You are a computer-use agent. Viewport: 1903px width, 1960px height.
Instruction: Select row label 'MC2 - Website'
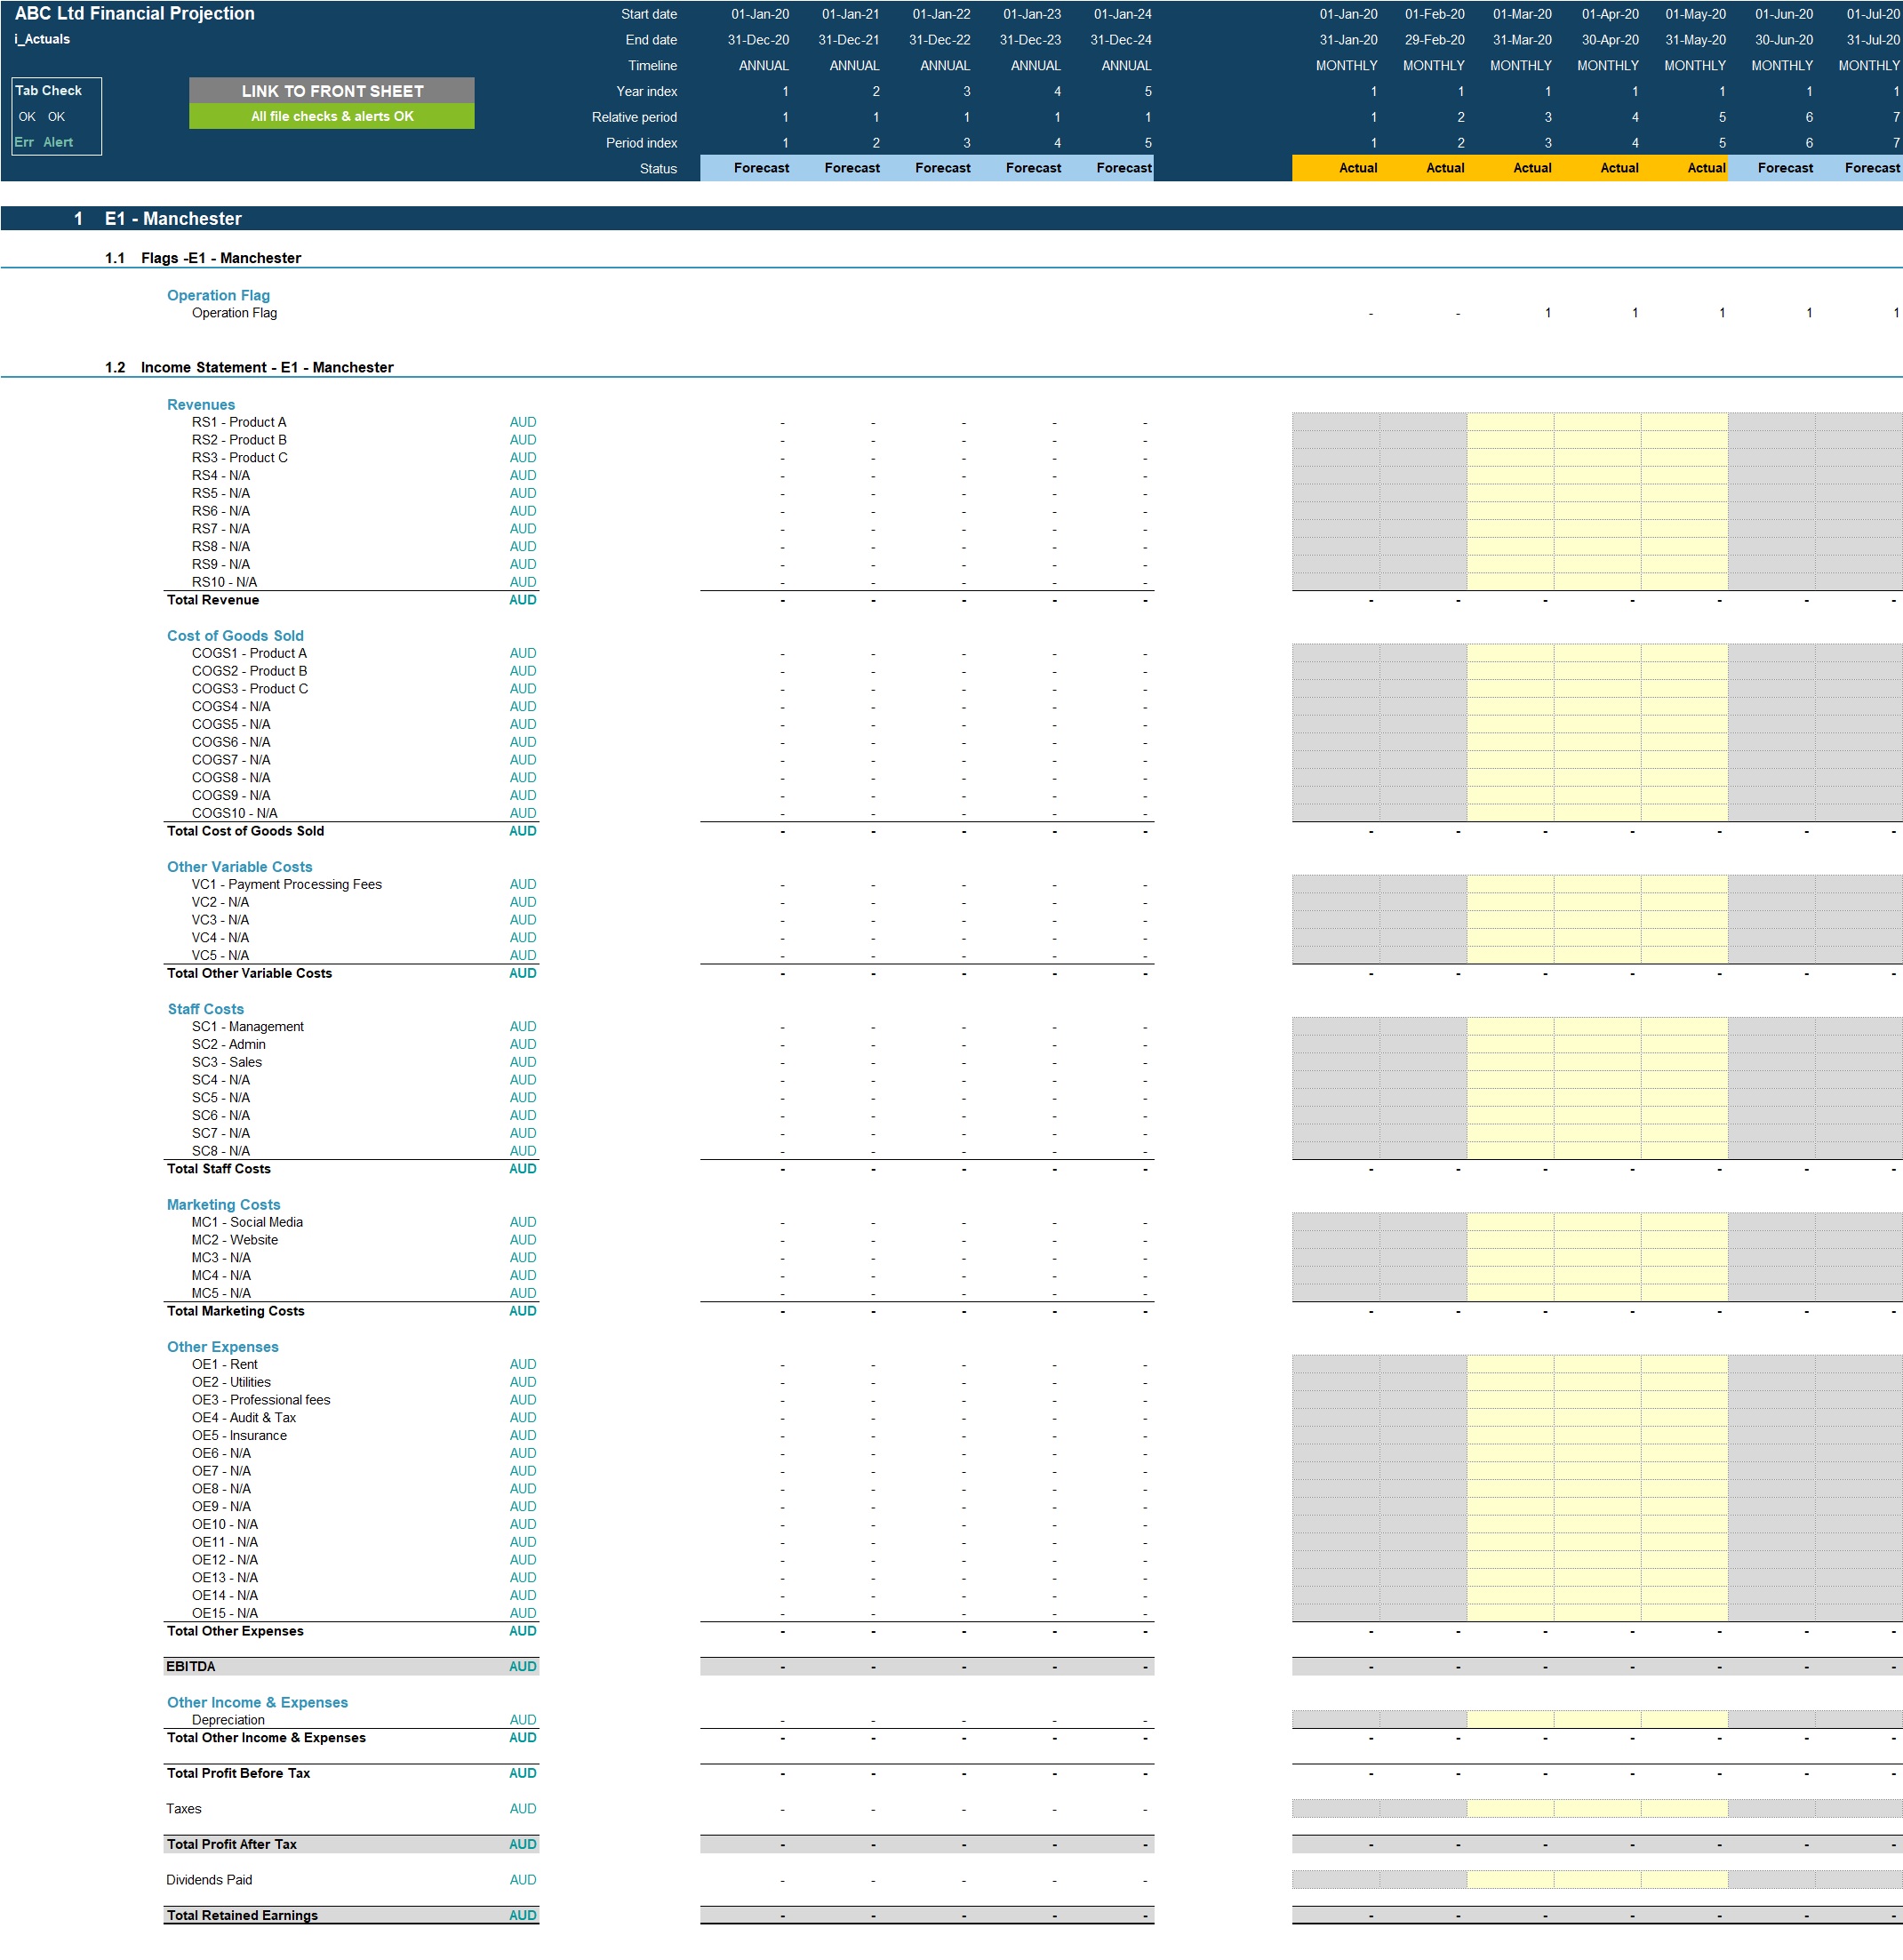tap(235, 1240)
